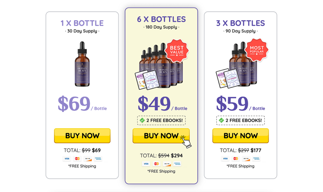Screen dimensions: 323x192
Task: Click the American Express icon under 3 bottles
Action: (x=256, y=159)
